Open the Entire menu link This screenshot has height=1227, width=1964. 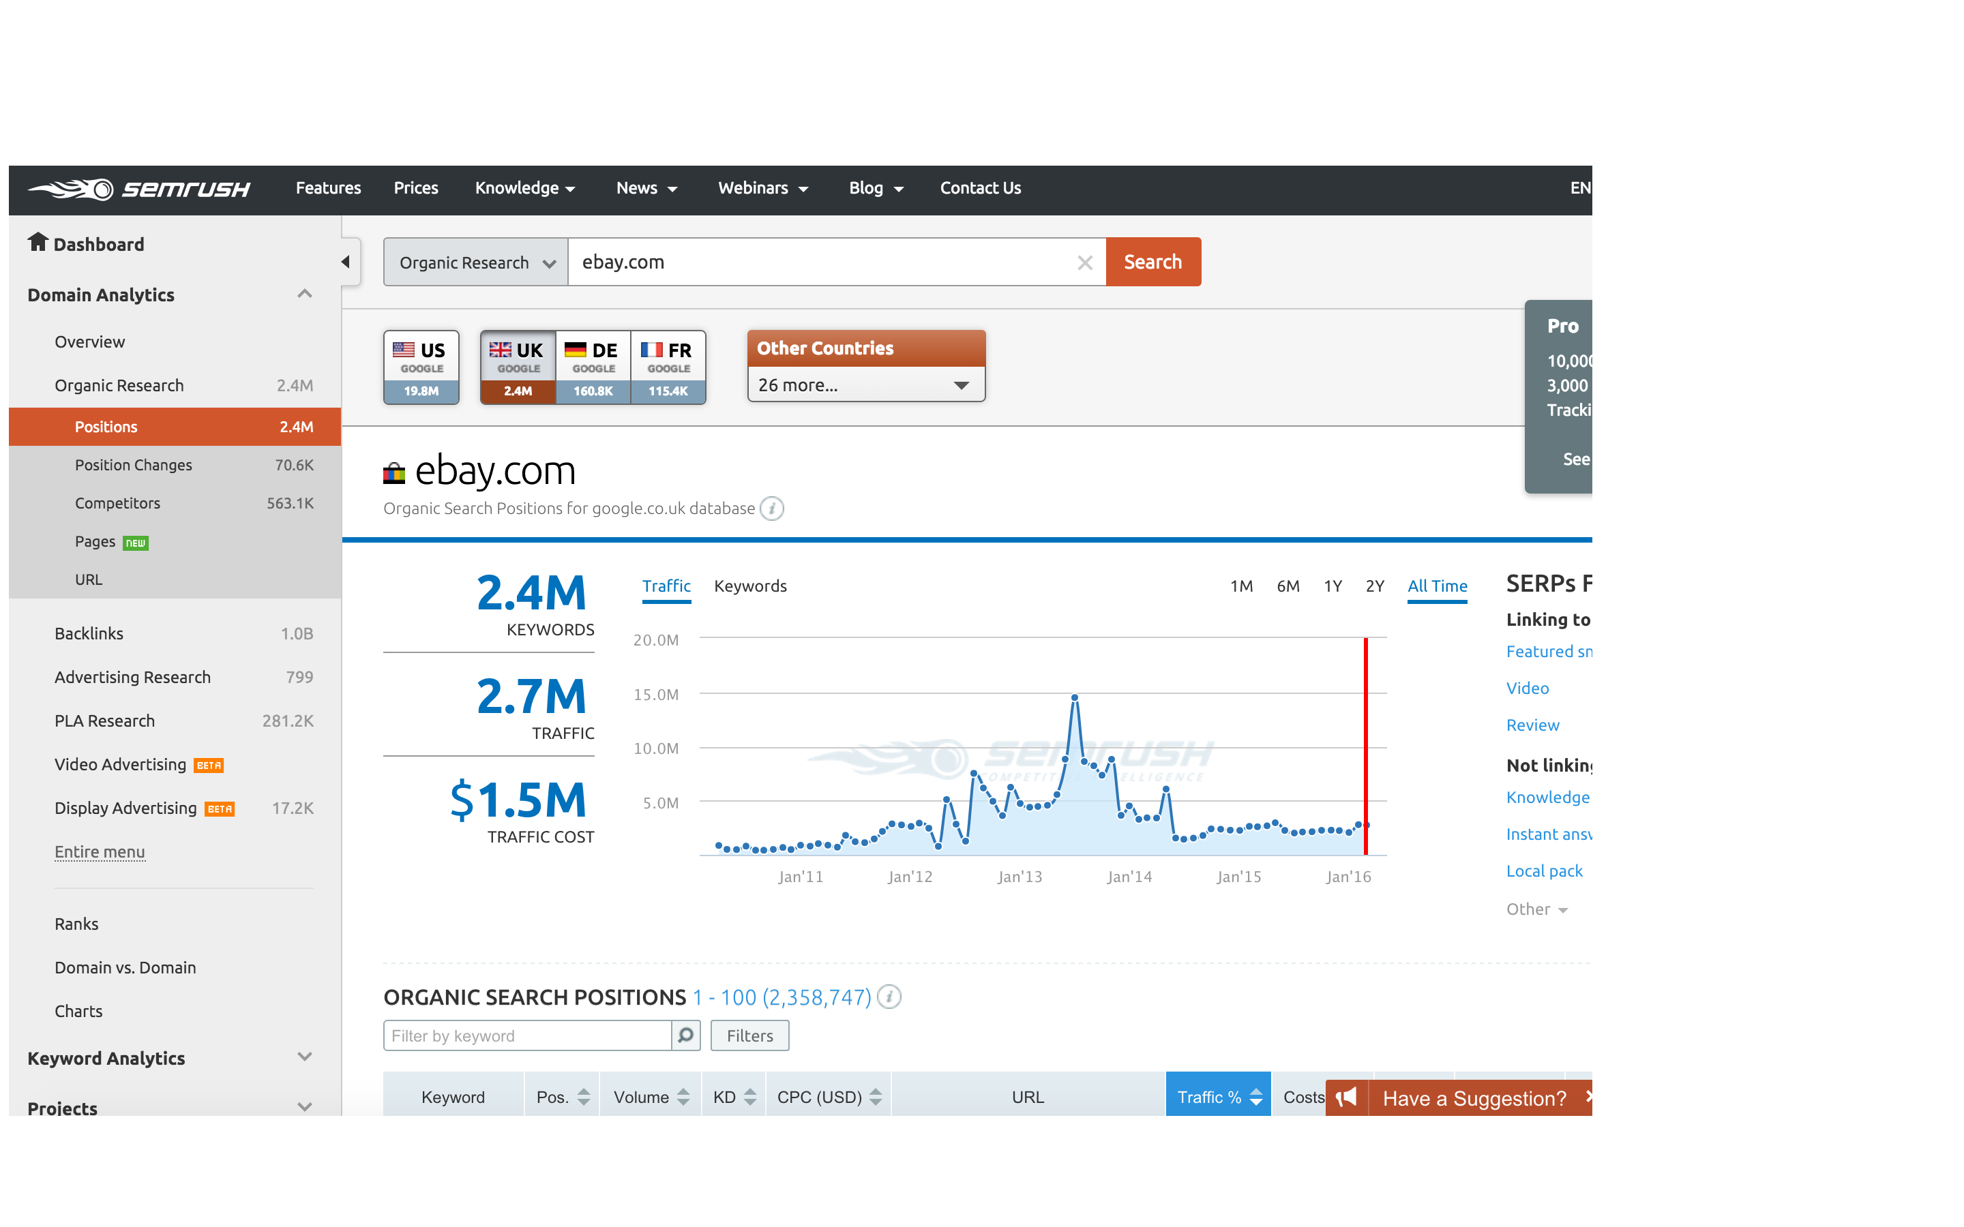pos(100,851)
